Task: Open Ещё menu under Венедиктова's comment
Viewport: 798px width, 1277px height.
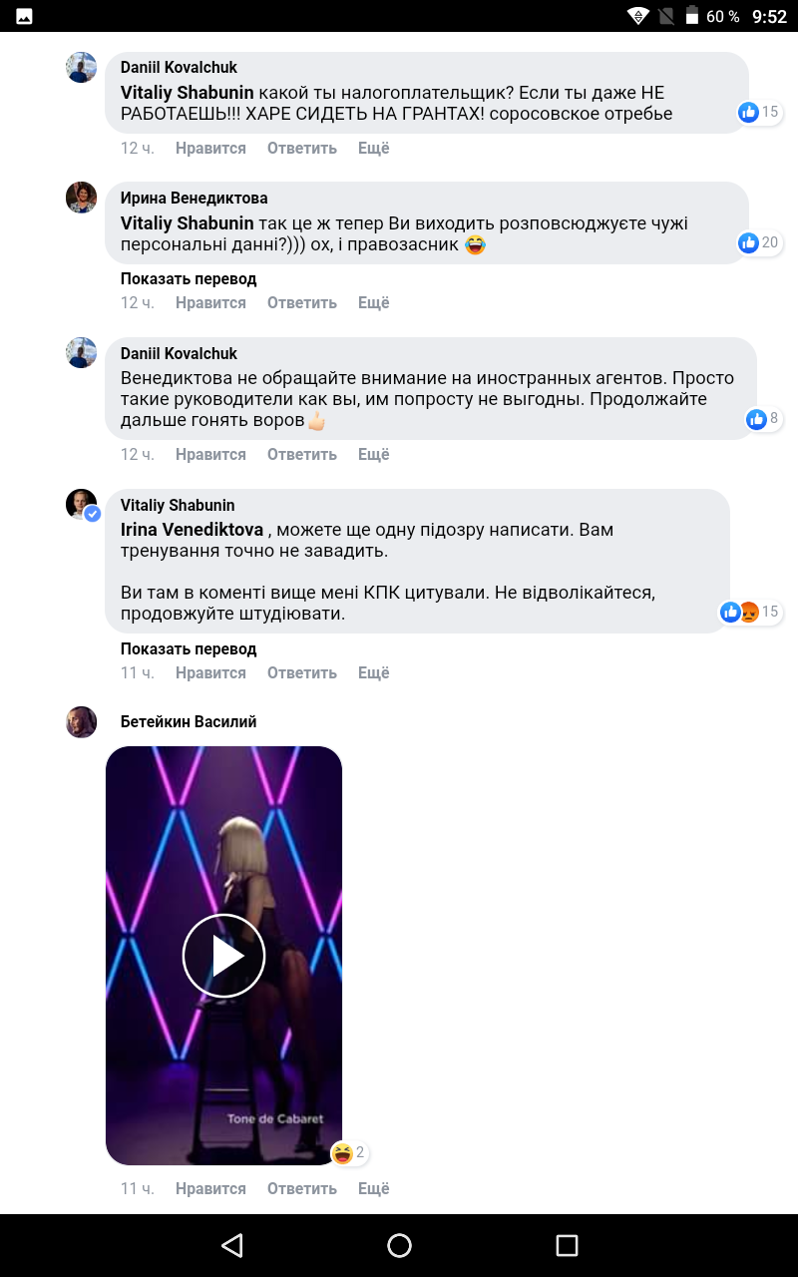Action: [x=373, y=303]
